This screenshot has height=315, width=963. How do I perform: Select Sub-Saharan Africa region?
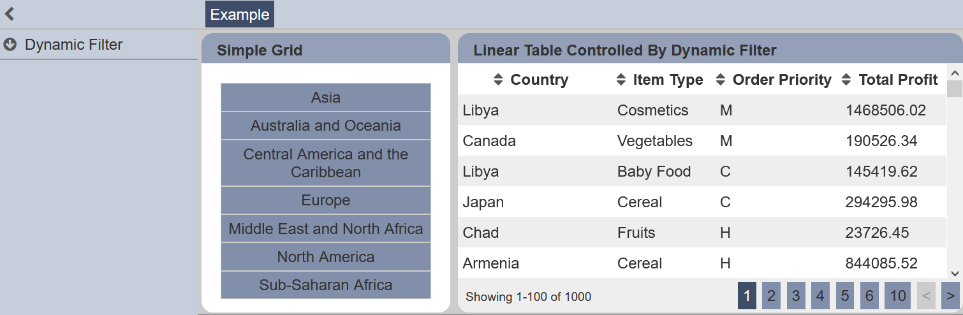[x=326, y=285]
